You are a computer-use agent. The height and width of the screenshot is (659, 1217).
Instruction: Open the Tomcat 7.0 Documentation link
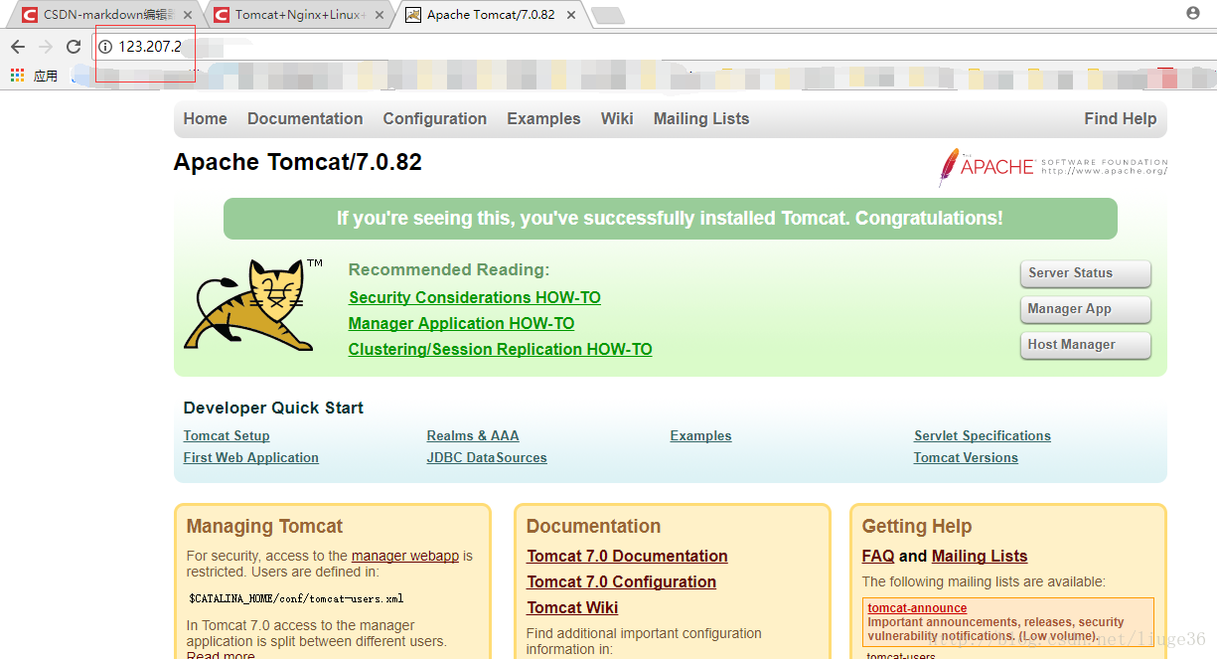(x=627, y=556)
